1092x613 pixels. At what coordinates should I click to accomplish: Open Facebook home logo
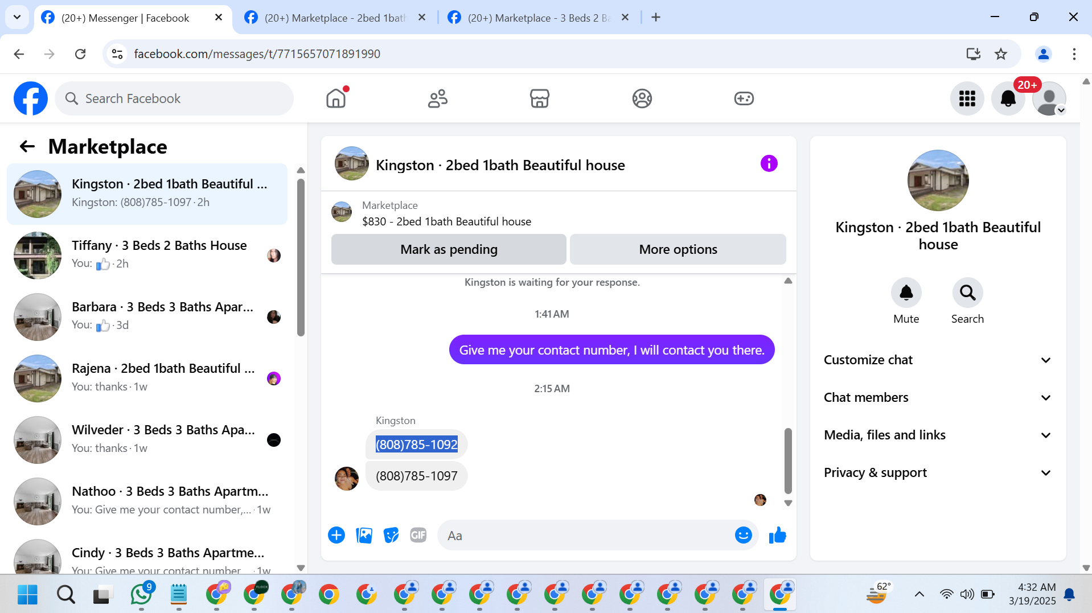[31, 98]
